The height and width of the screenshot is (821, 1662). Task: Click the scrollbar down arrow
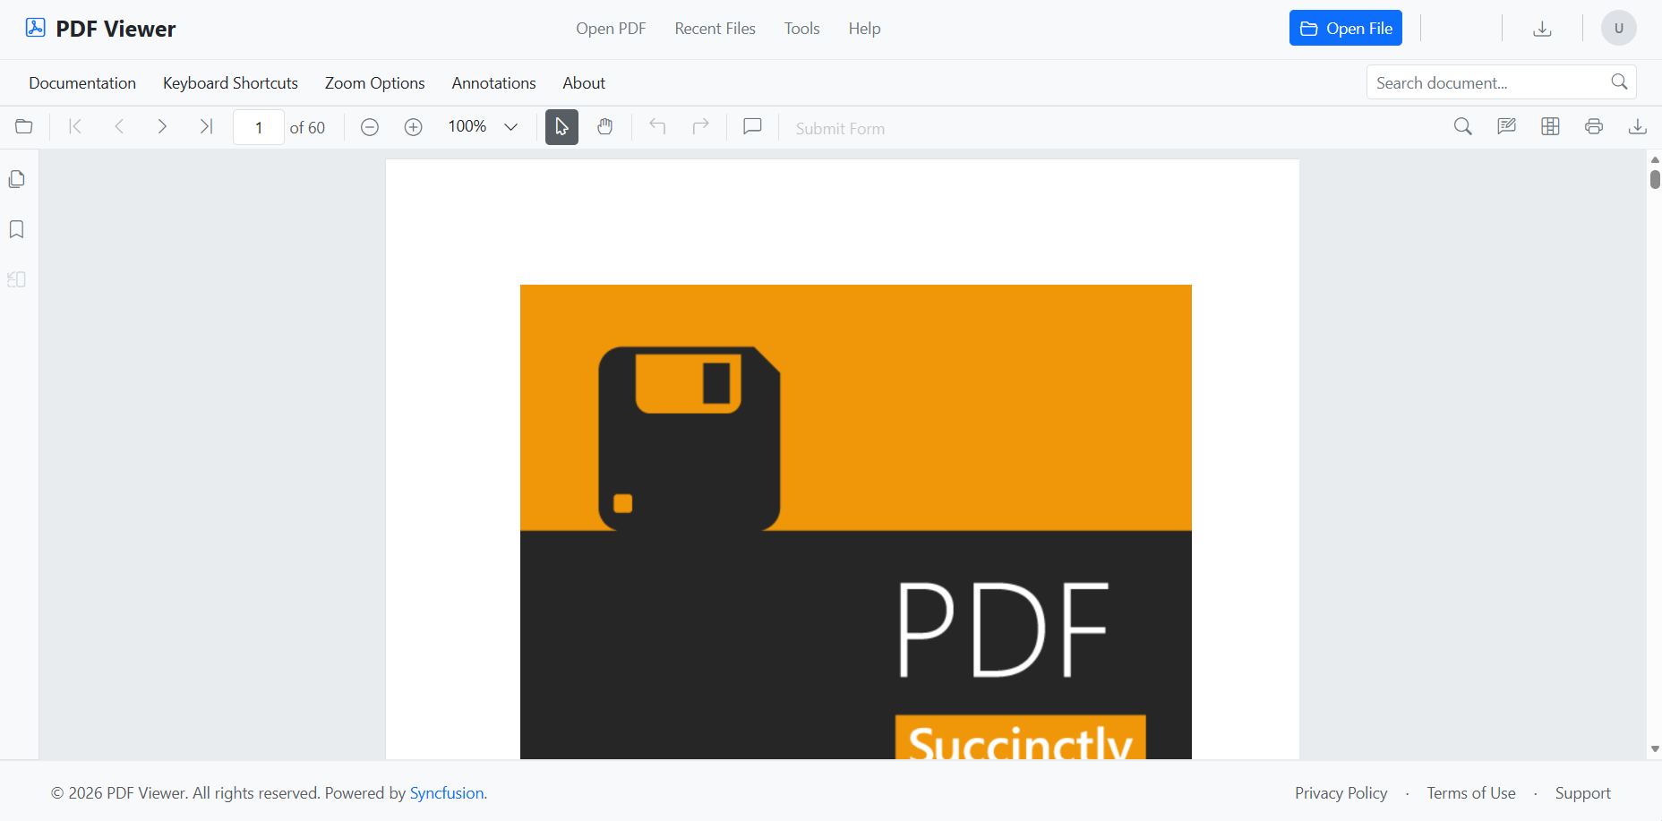[x=1655, y=749]
